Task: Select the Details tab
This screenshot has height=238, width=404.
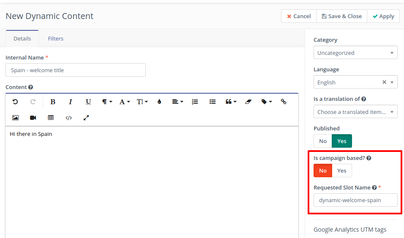Action: tap(22, 38)
